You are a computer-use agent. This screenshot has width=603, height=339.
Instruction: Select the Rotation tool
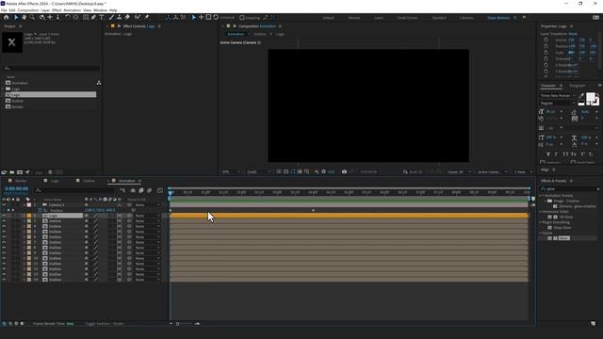pos(67,17)
